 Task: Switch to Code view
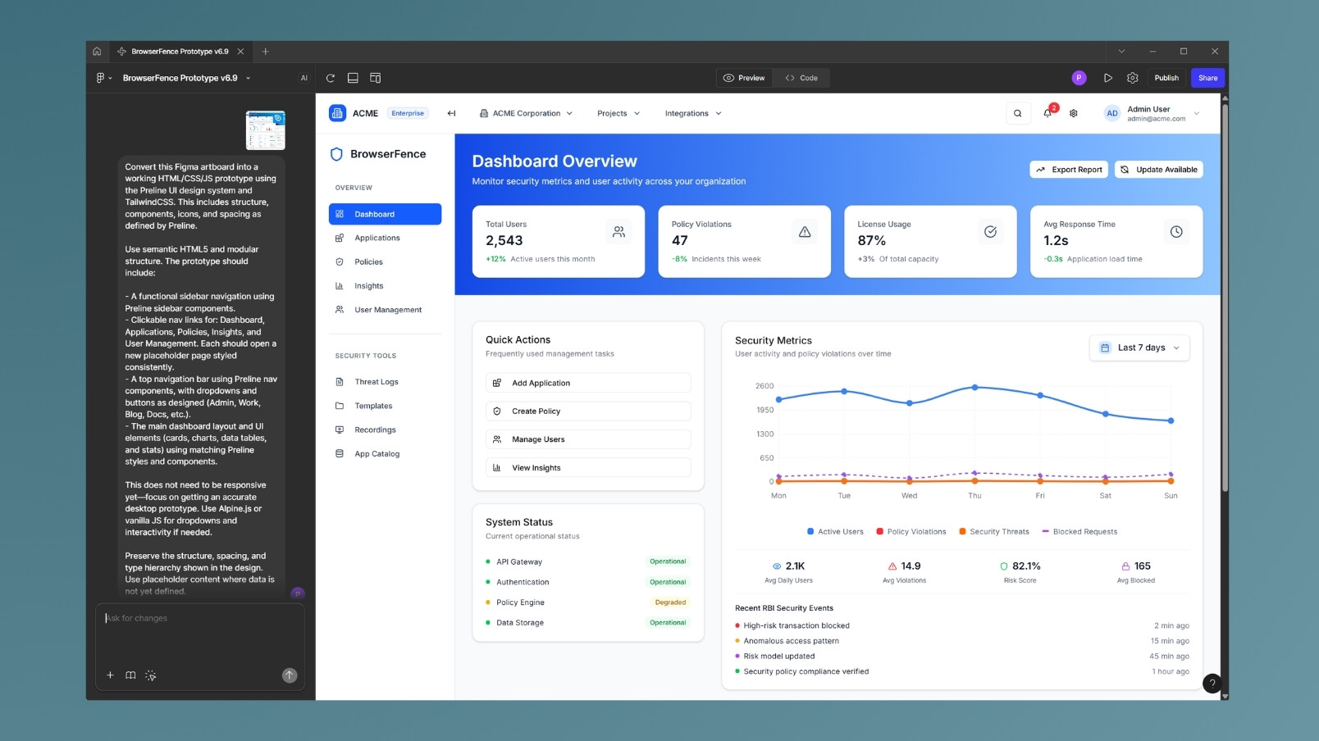[x=801, y=78]
